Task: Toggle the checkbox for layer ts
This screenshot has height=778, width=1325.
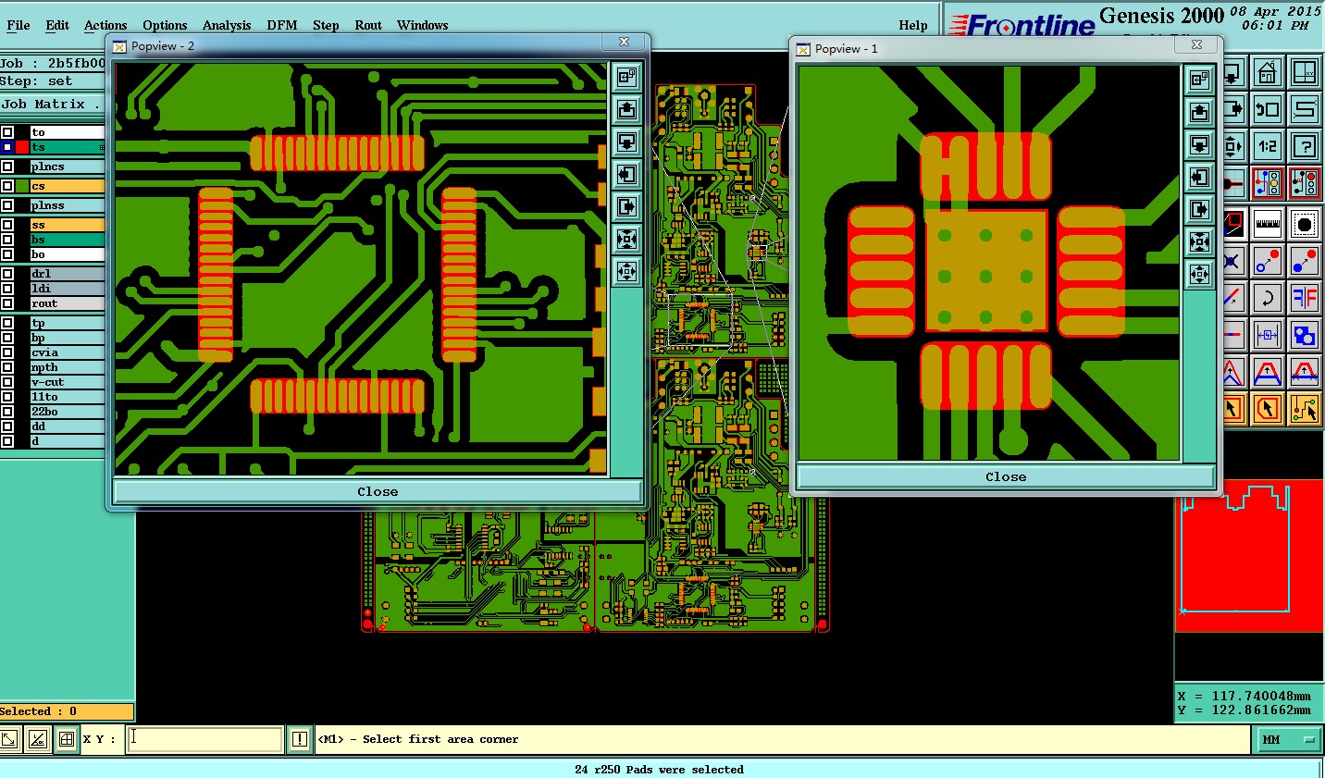Action: pos(7,147)
